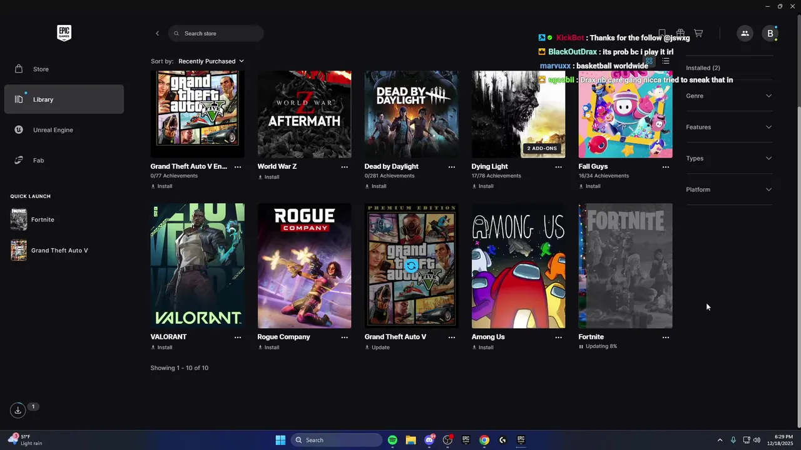Open three-dot menu for VALORANT
This screenshot has height=450, width=801.
(238, 337)
